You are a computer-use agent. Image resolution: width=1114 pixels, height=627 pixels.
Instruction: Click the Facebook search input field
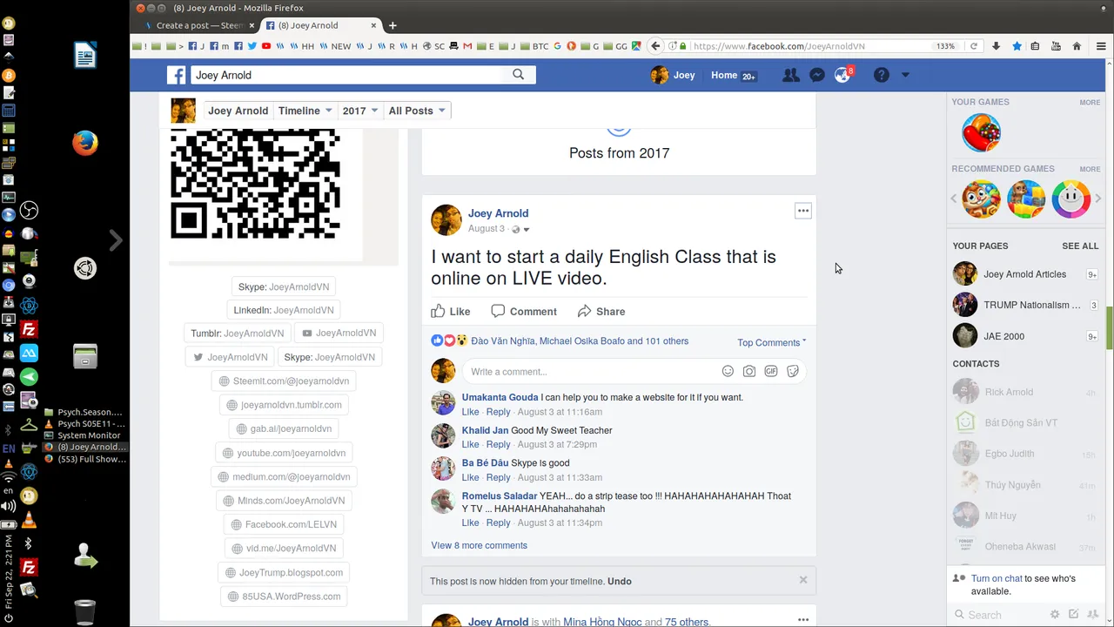click(x=348, y=75)
